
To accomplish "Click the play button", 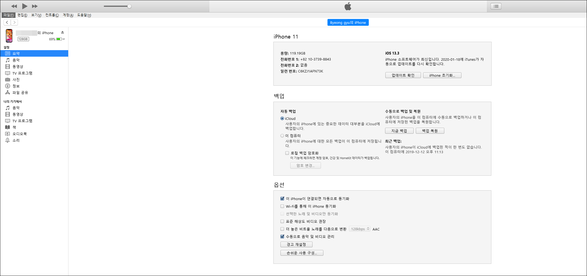I will tap(25, 6).
